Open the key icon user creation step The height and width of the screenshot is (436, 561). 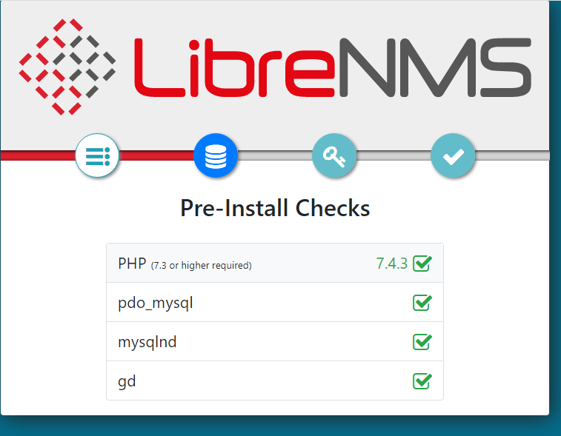tap(334, 155)
